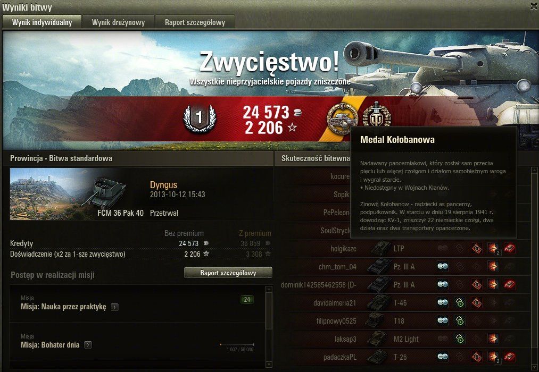This screenshot has width=539, height=372.
Task: Click the T-46 tank icon
Action: [378, 303]
